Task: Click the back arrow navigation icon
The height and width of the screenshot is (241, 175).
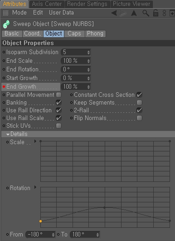Action: [x=114, y=13]
